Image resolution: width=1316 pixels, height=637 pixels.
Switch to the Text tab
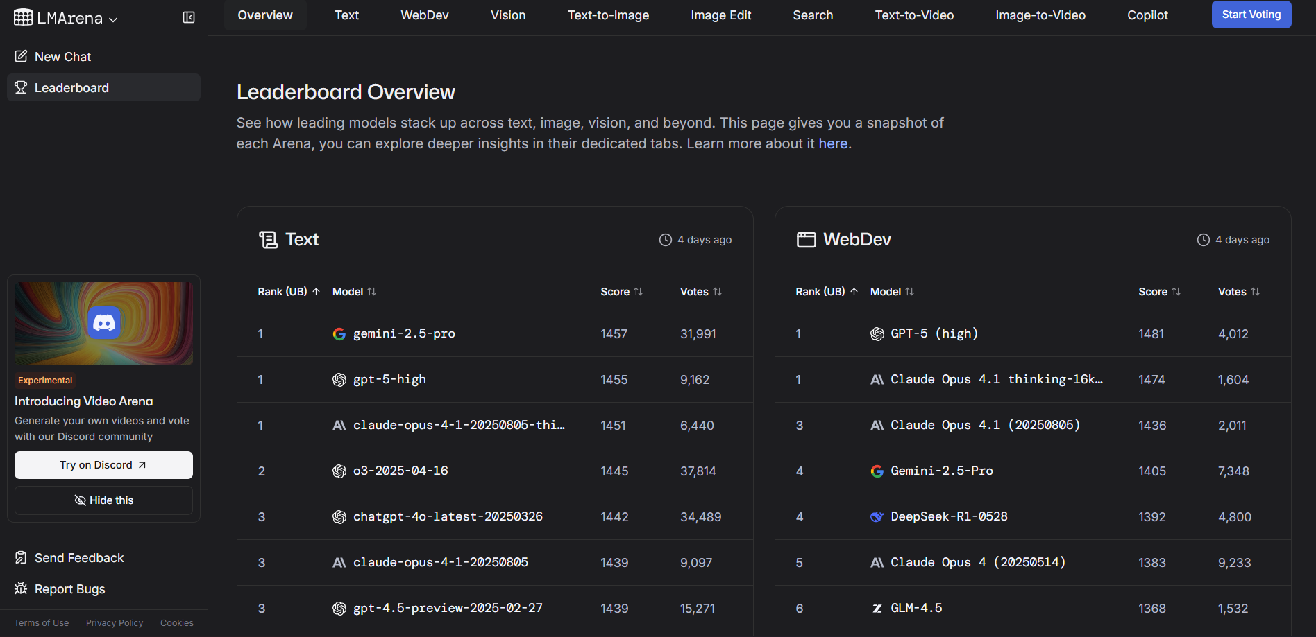click(x=346, y=15)
